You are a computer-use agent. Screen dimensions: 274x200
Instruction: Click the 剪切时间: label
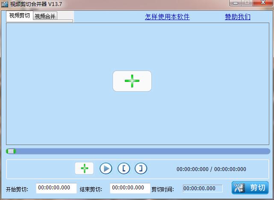[x=163, y=189]
